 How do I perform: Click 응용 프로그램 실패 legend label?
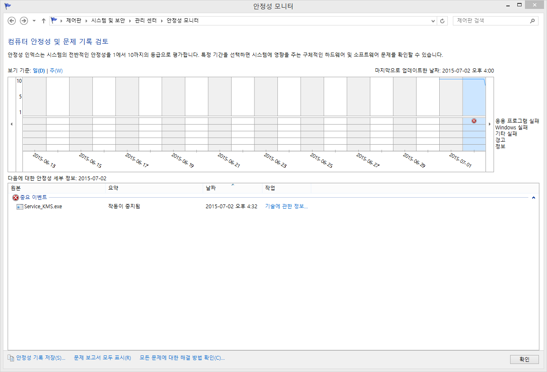click(517, 121)
